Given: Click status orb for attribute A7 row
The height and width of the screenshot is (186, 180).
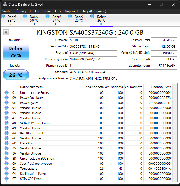Looking at the screenshot, I should [x=6, y=118].
